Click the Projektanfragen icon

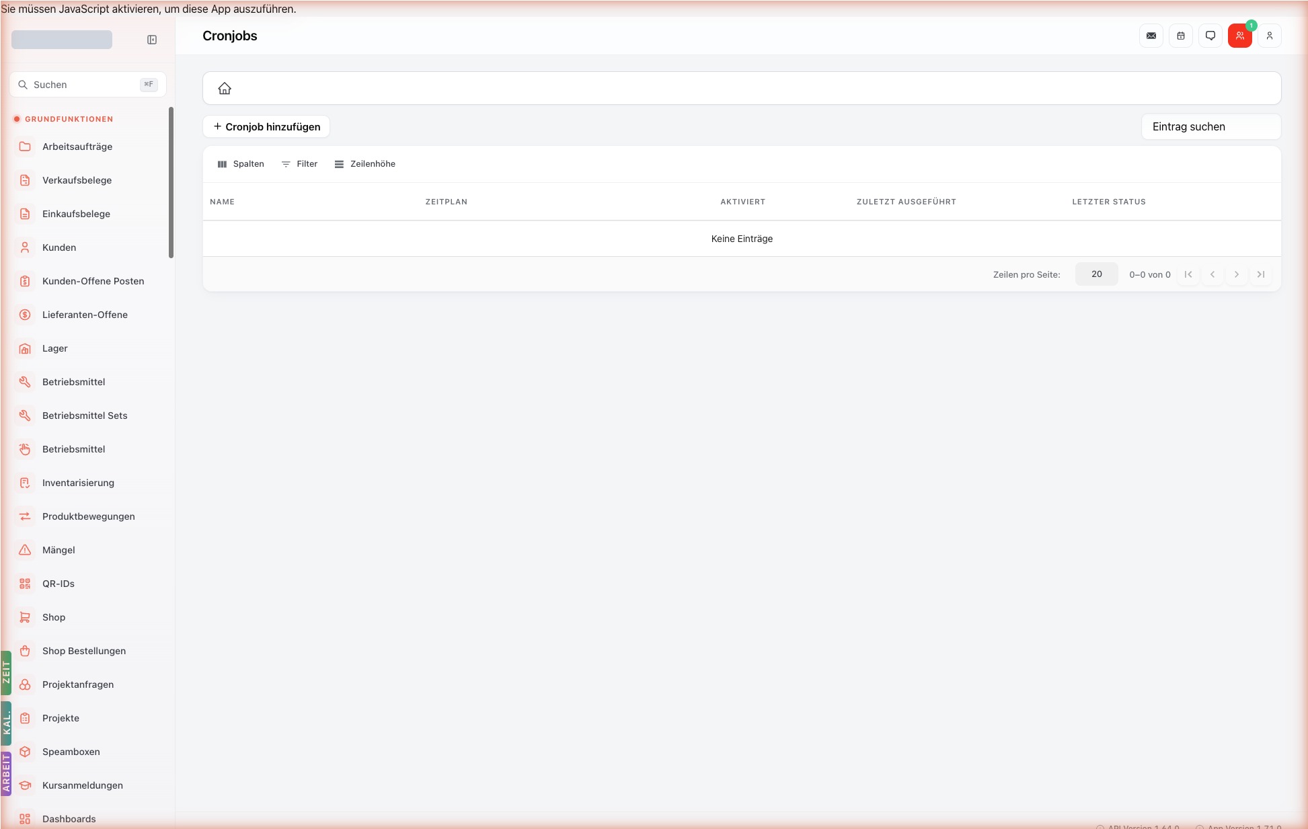click(25, 684)
